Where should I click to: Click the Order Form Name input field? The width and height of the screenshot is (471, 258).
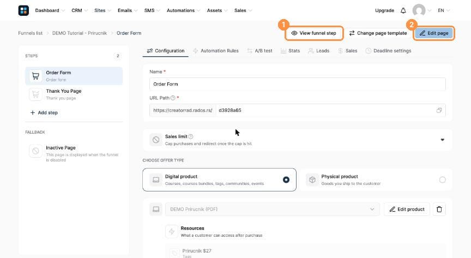pos(298,84)
